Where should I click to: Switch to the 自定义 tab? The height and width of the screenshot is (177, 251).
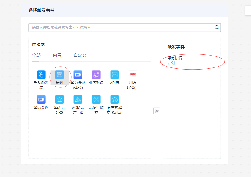[x=80, y=55]
